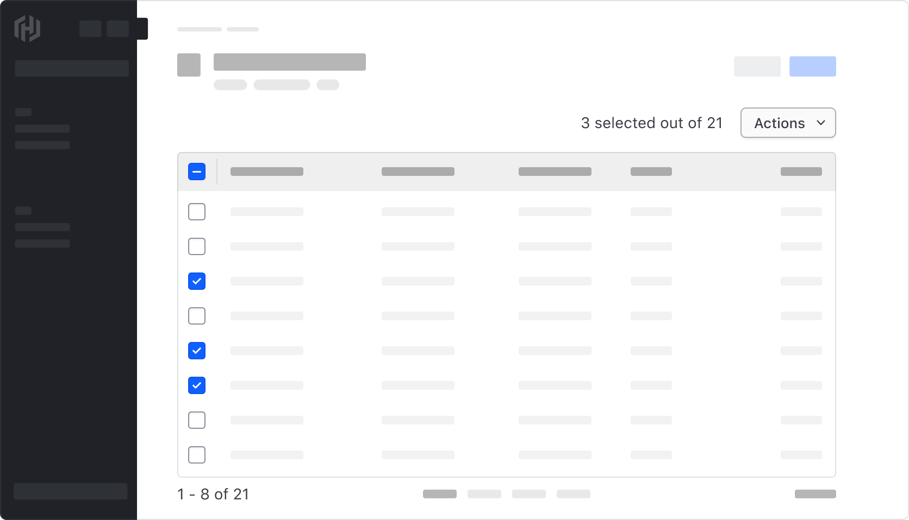909x520 pixels.
Task: Select the first pagination page placeholder
Action: click(440, 494)
